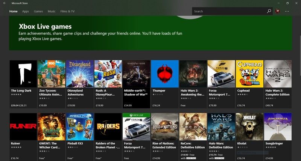301x161 pixels.
Task: Click Ruiner title text
Action: (x=15, y=143)
